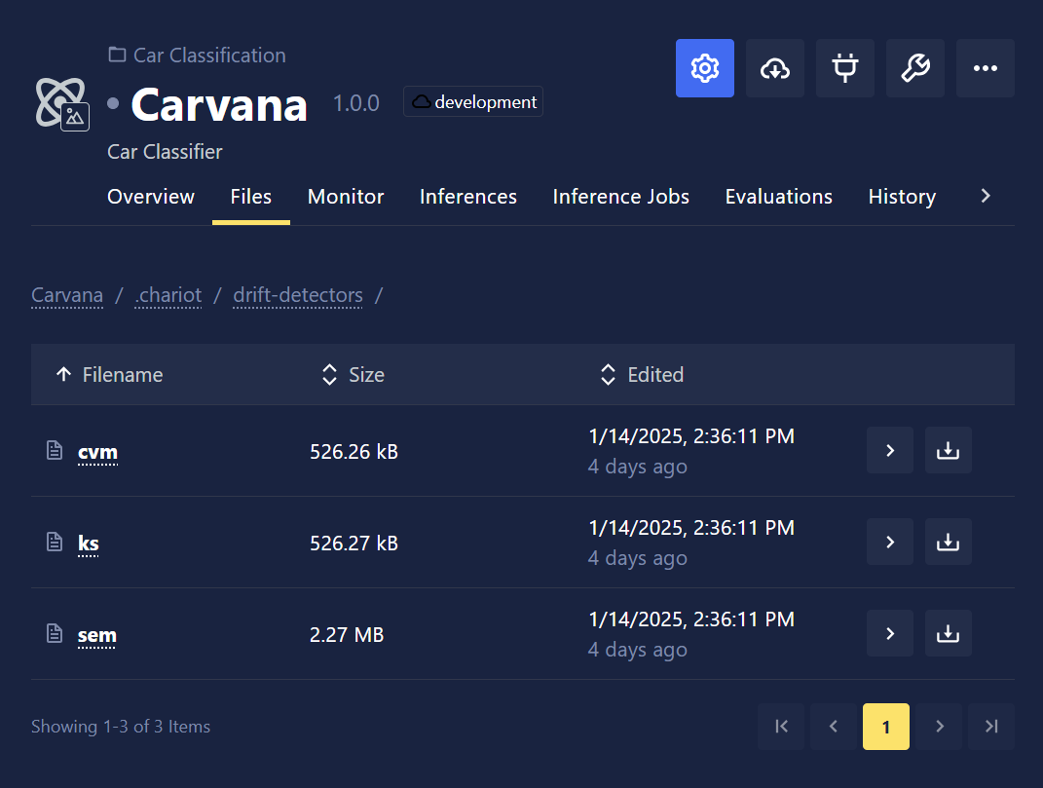Open the plug connection icon button
The width and height of the screenshot is (1043, 788).
click(x=844, y=68)
